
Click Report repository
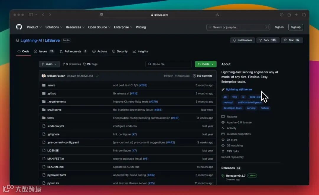(232, 157)
